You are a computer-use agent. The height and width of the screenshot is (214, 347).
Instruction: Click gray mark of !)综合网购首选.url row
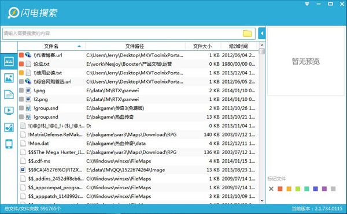[21, 81]
